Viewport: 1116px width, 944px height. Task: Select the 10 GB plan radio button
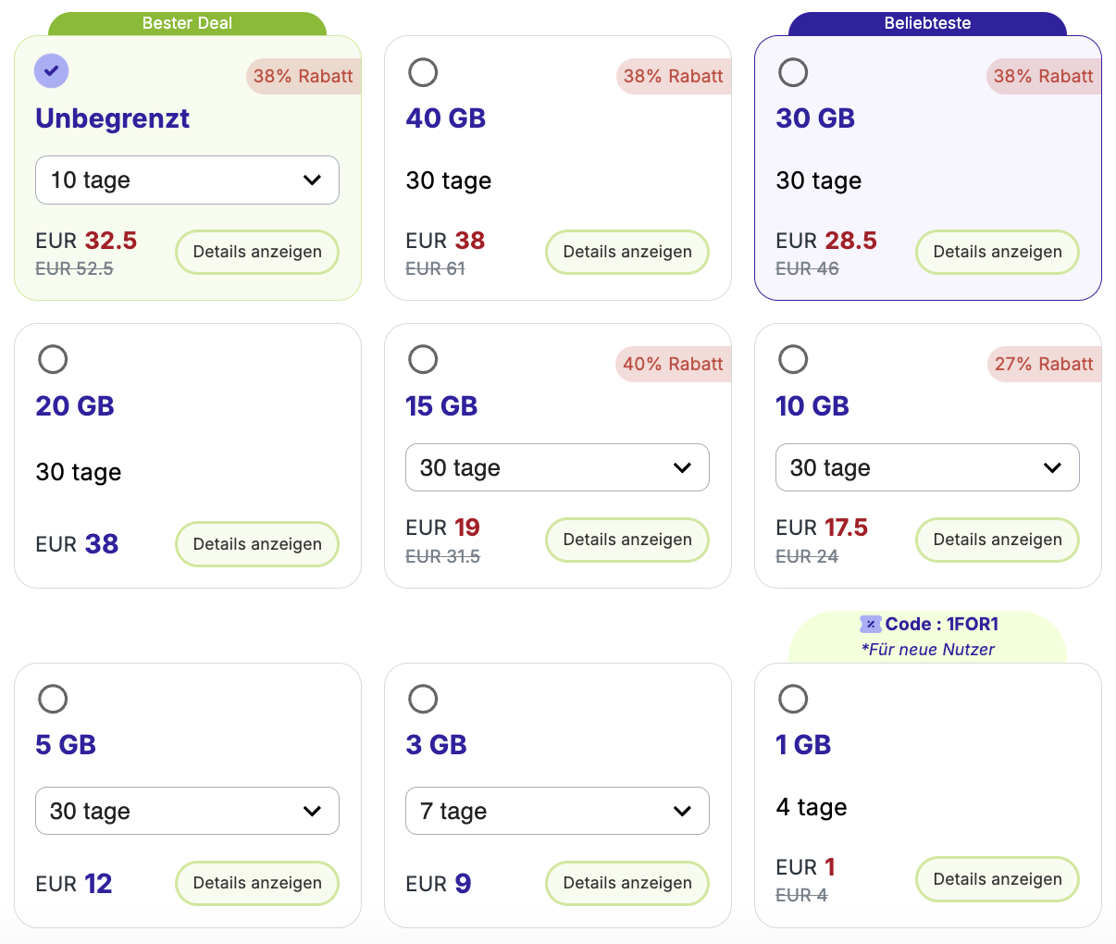(793, 359)
